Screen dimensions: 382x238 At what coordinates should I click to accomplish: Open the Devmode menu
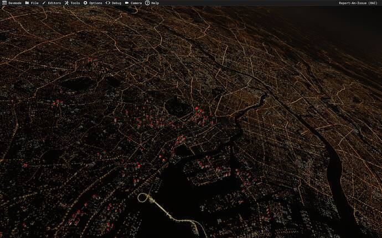click(x=12, y=3)
